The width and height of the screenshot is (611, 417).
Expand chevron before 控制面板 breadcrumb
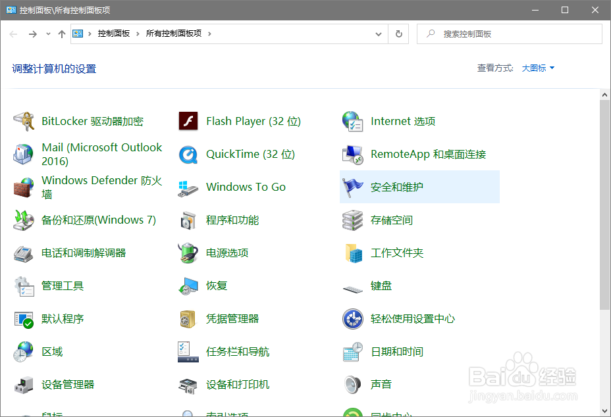[x=90, y=34]
